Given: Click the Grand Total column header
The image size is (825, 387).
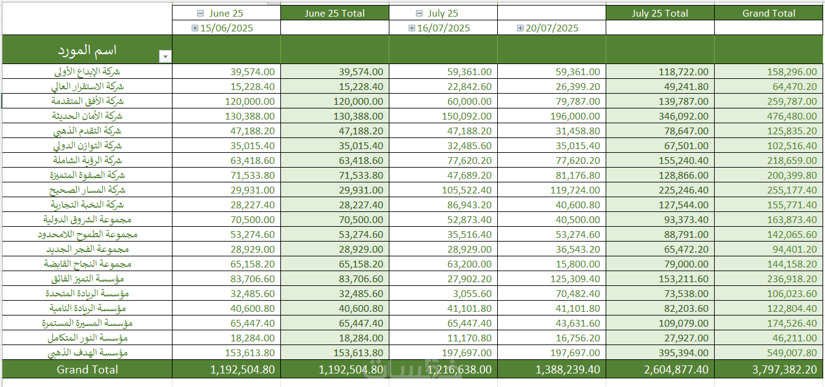Looking at the screenshot, I should click(768, 14).
